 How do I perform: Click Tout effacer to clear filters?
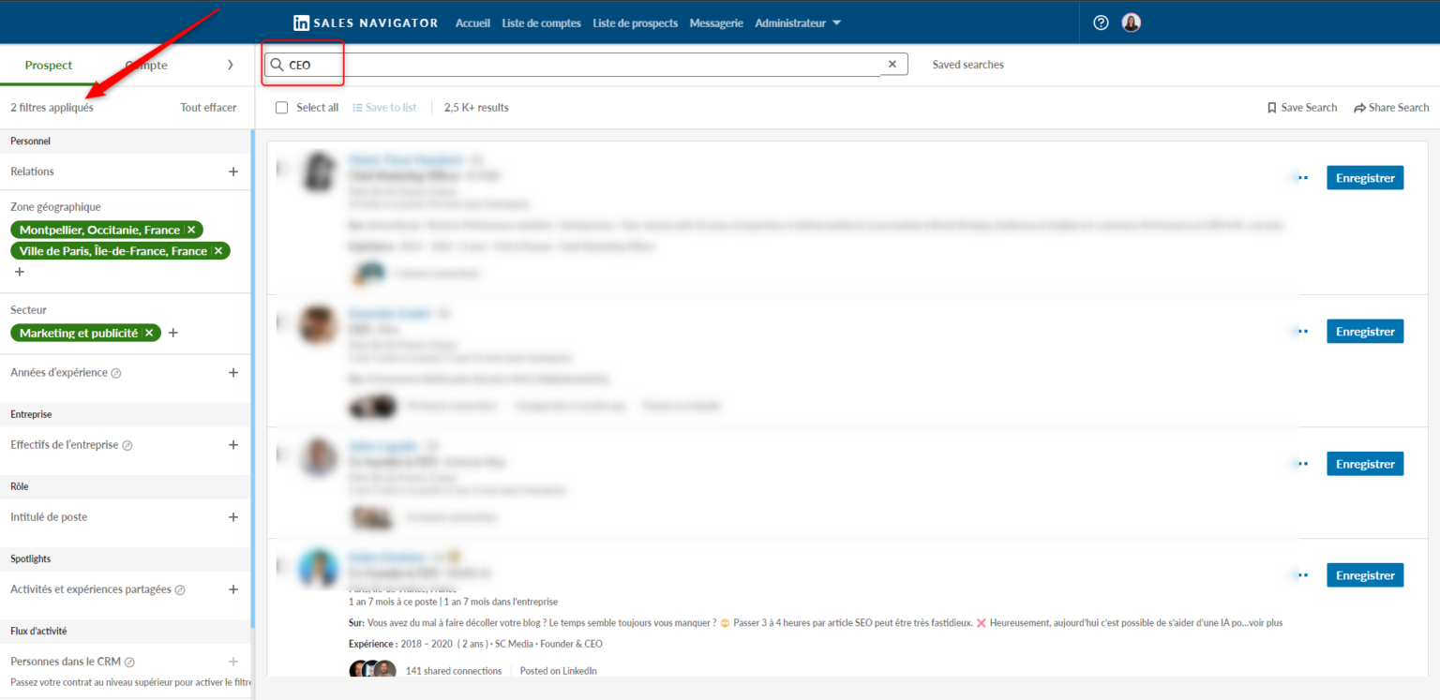[208, 108]
